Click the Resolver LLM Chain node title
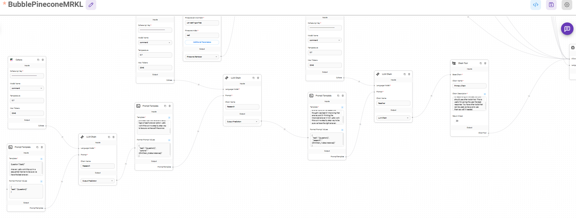Image resolution: width=576 pixels, height=218 pixels. pos(387,74)
